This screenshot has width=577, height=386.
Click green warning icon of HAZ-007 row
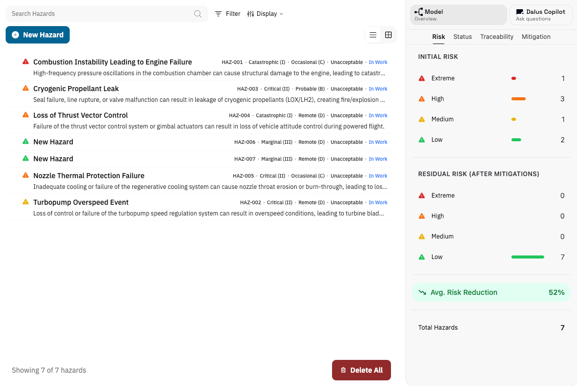(26, 158)
